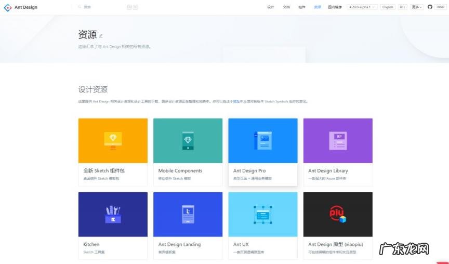This screenshot has height=264, width=449.
Task: Click the 一套强大的 Axure 部件库 subtitle
Action: coord(327,178)
